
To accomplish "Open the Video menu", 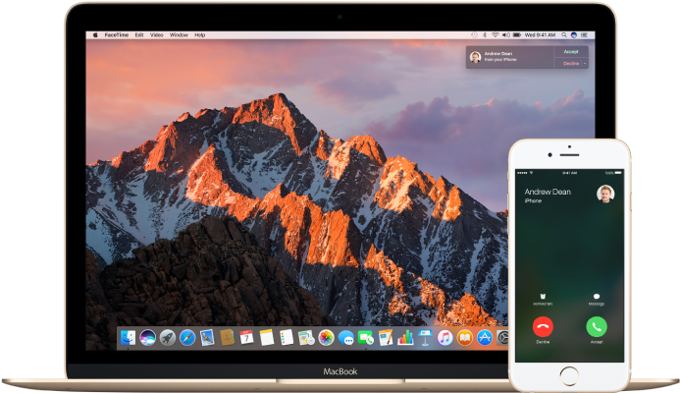I will coord(157,35).
